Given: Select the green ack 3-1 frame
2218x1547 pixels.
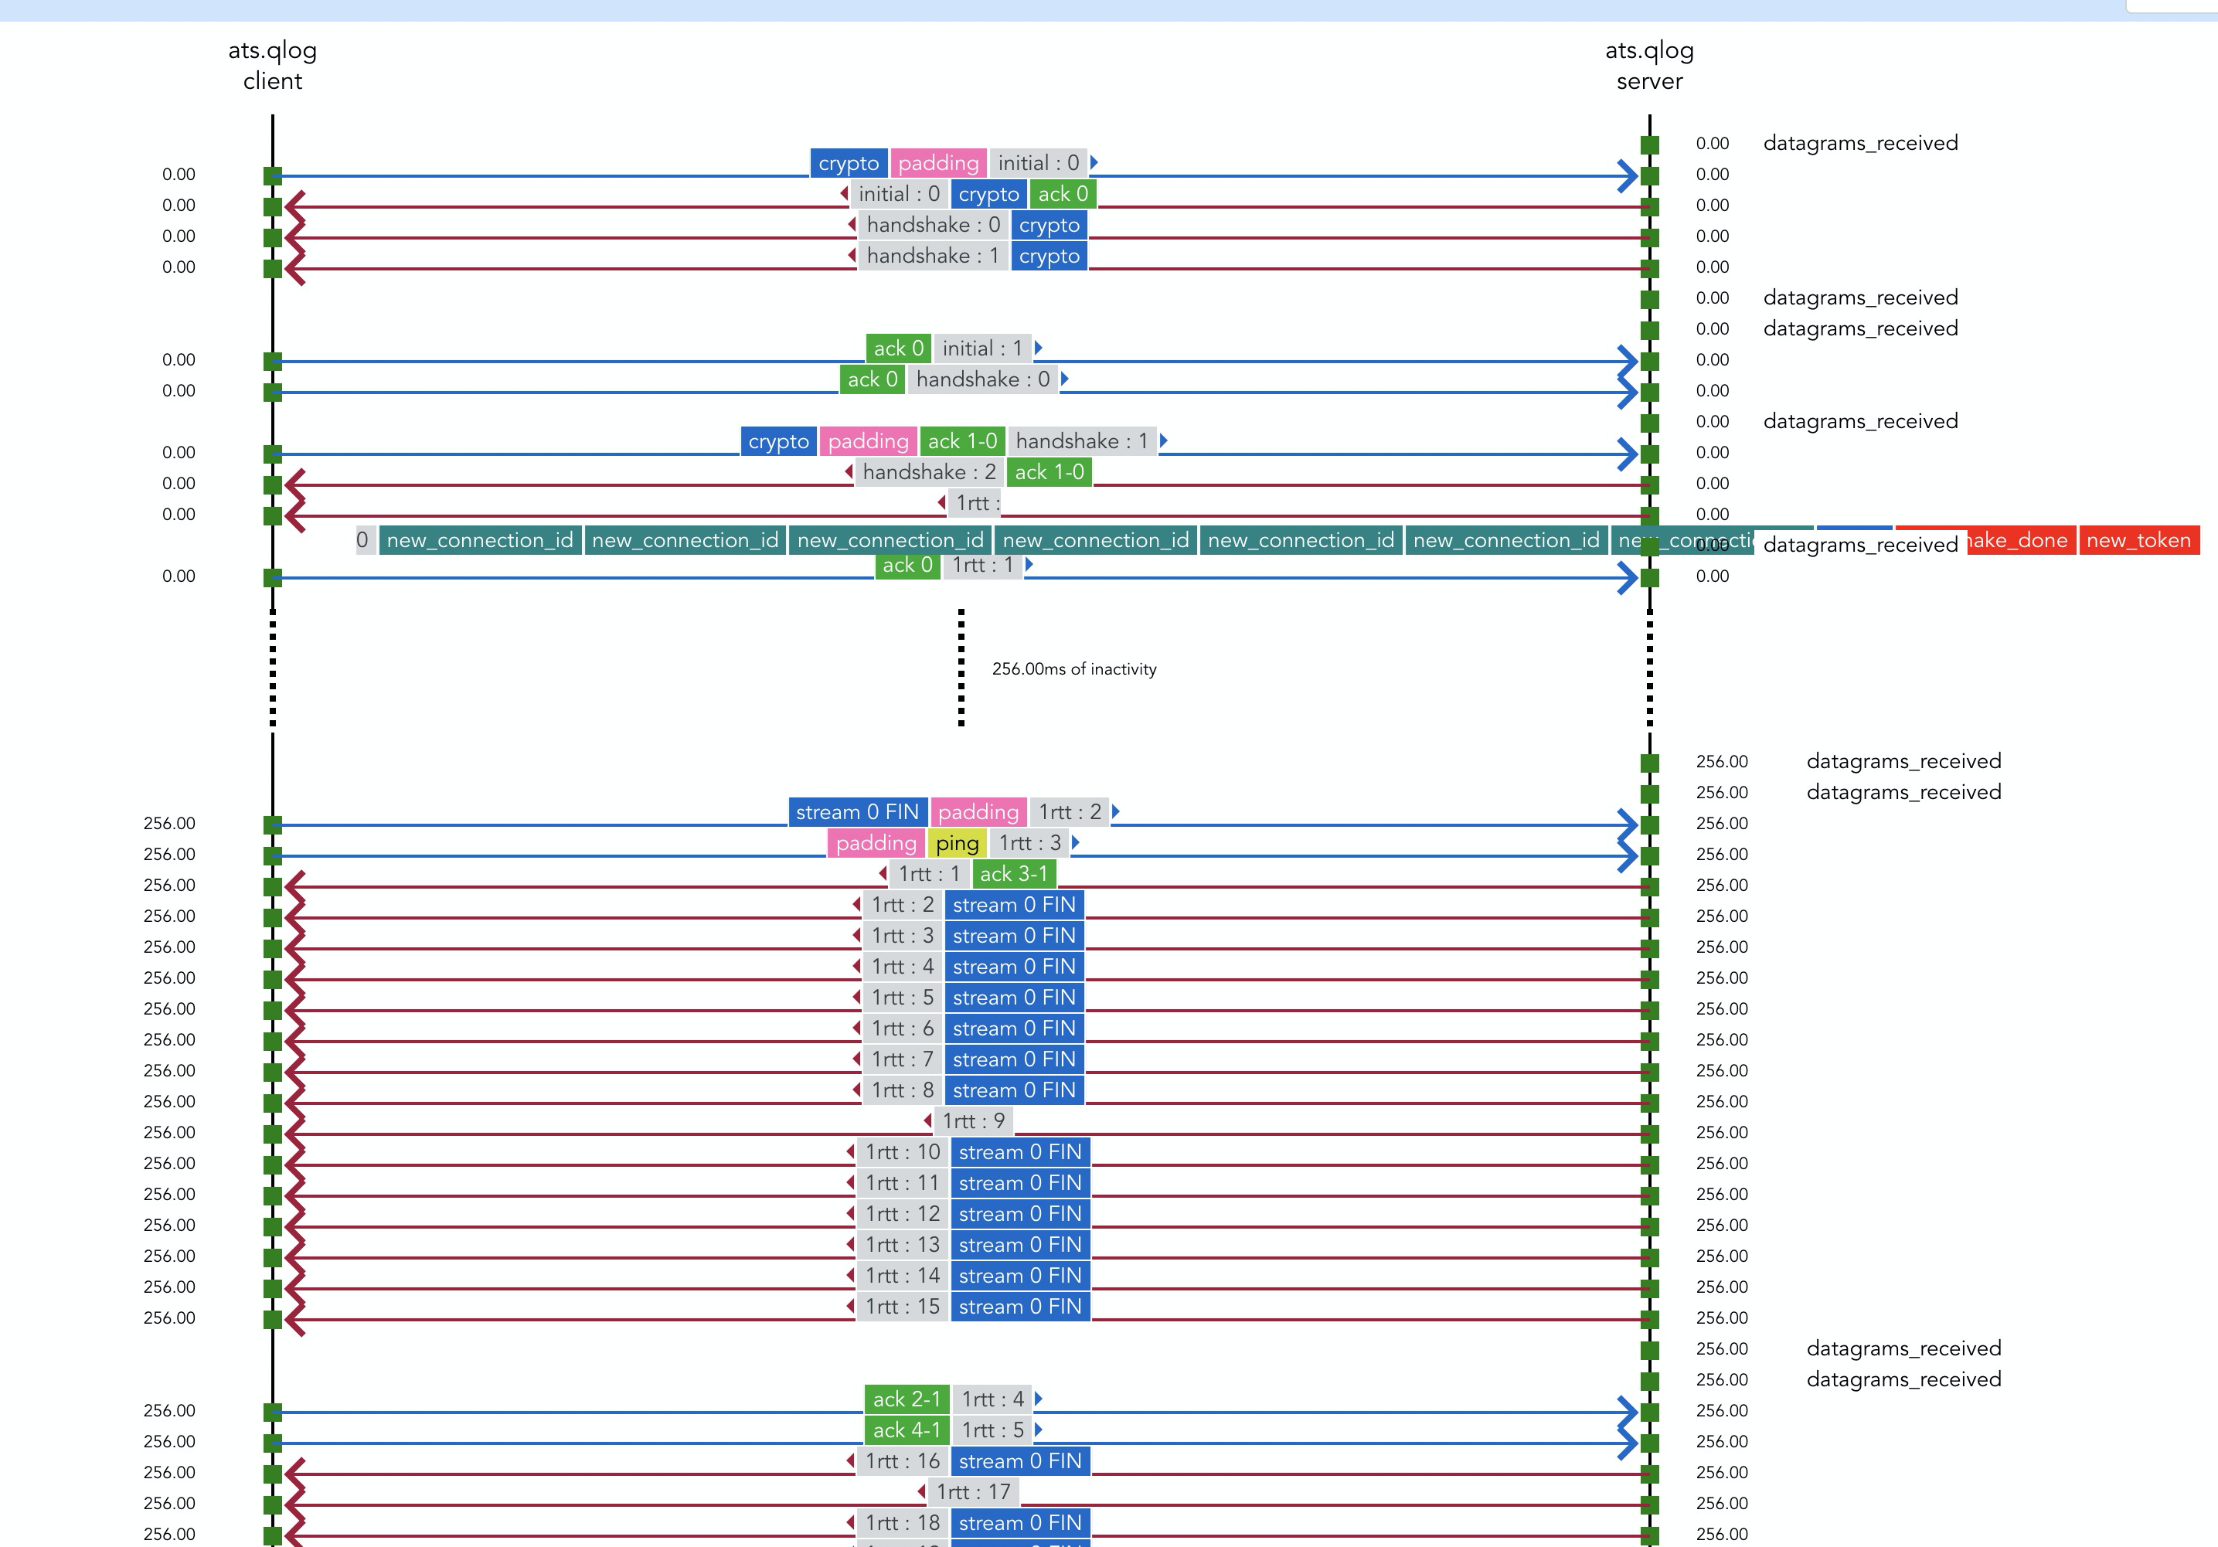Looking at the screenshot, I should pos(1012,874).
